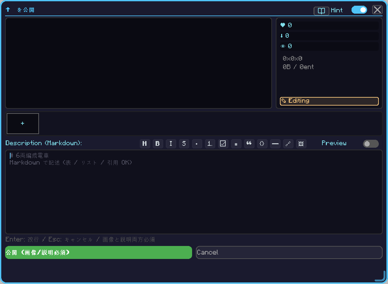Click the 0B / 0ent size text

pyautogui.click(x=298, y=67)
